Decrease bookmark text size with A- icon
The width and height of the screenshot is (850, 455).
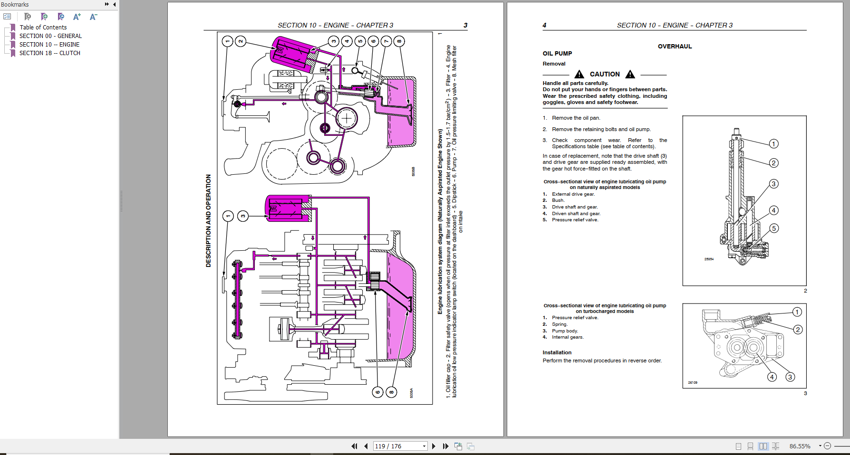coord(93,16)
